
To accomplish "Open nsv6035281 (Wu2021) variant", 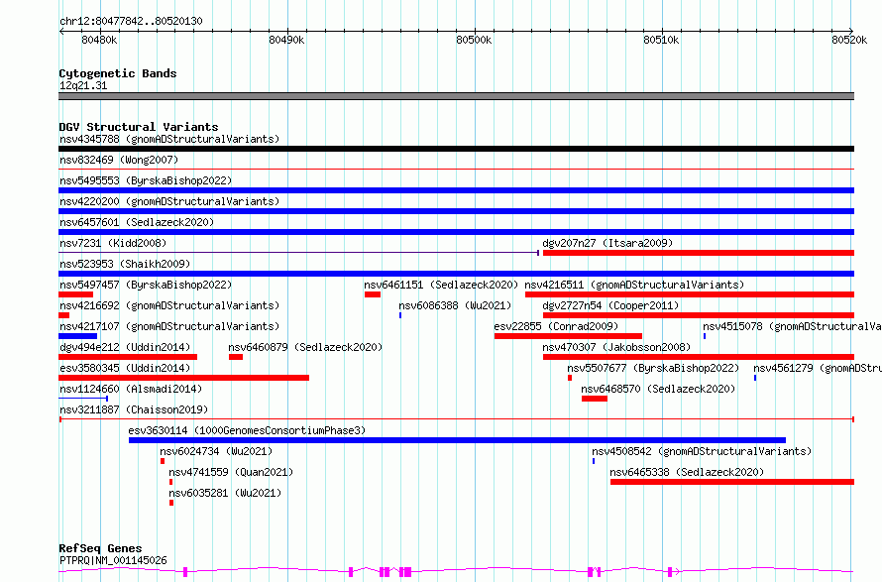I will [225, 493].
